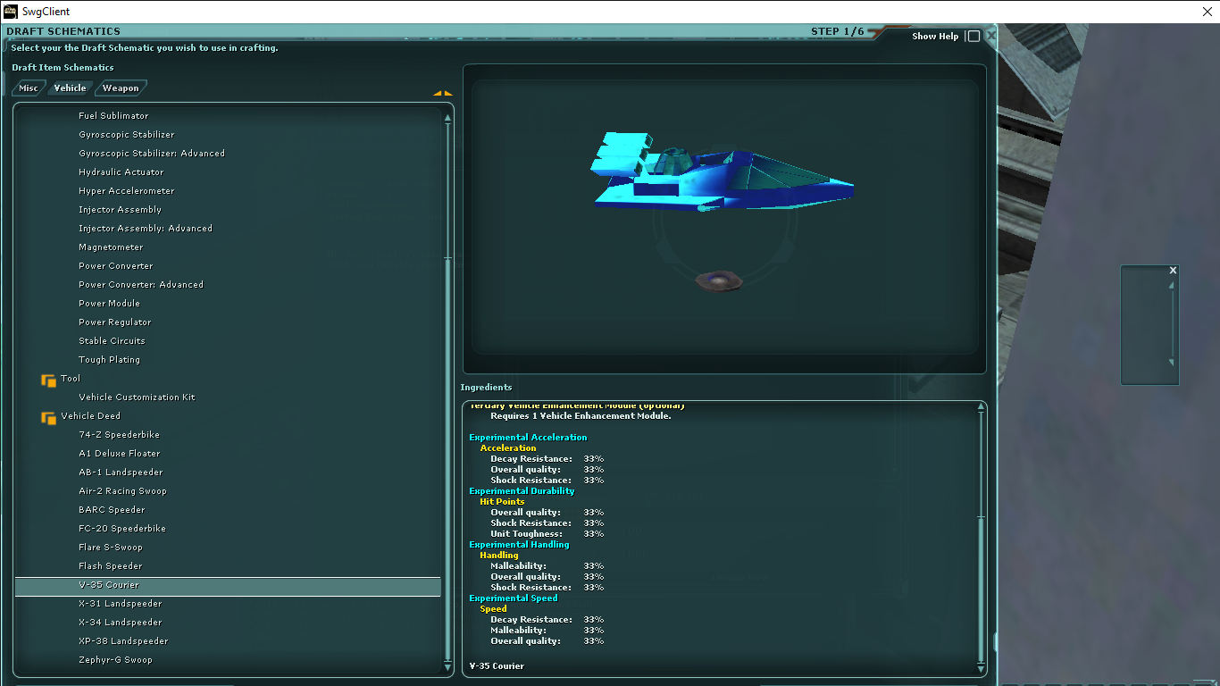This screenshot has width=1220, height=686.
Task: Select Tough Plating schematic
Action: coord(109,360)
